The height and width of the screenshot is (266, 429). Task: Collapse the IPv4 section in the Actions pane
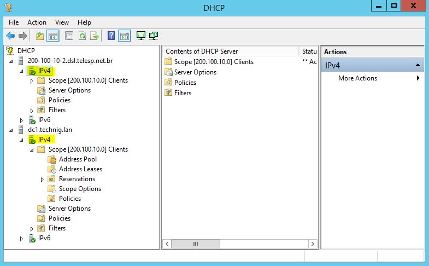(418, 65)
